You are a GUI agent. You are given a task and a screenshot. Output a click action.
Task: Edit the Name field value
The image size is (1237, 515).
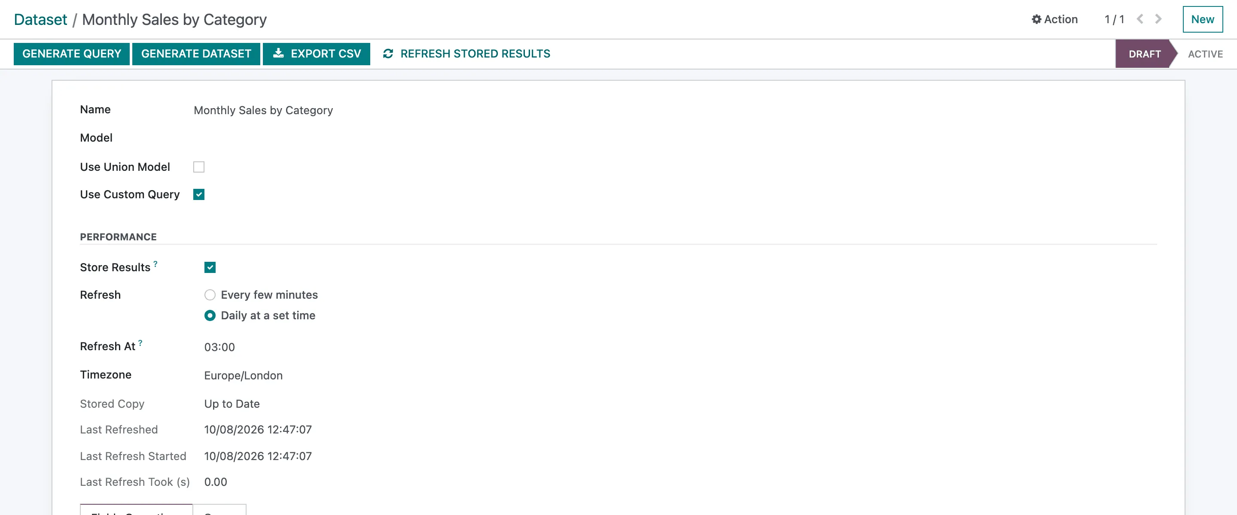pos(263,110)
